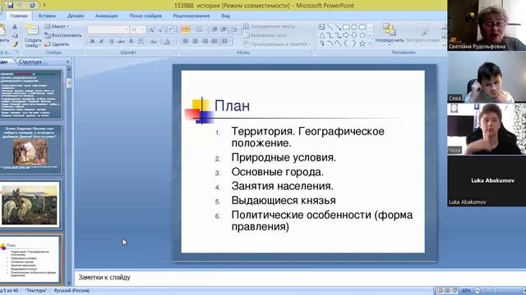Select the right block arrow shape
The height and width of the screenshot is (295, 526).
tap(346, 35)
